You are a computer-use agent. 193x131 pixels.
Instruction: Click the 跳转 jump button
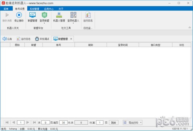(114, 122)
